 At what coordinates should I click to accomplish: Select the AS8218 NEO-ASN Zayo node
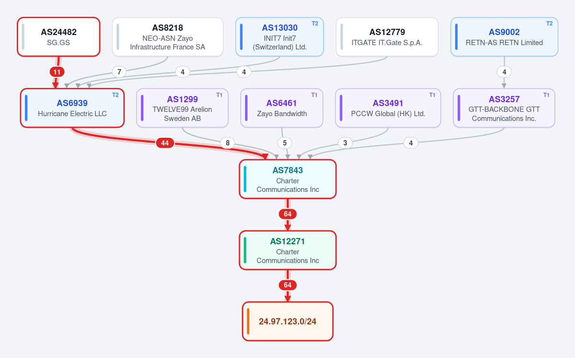167,37
